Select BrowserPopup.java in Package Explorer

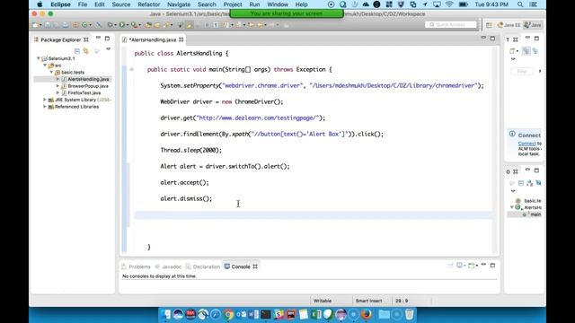88,86
